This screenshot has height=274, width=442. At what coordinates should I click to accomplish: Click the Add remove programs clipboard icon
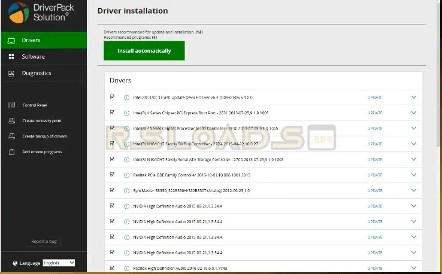pos(11,152)
